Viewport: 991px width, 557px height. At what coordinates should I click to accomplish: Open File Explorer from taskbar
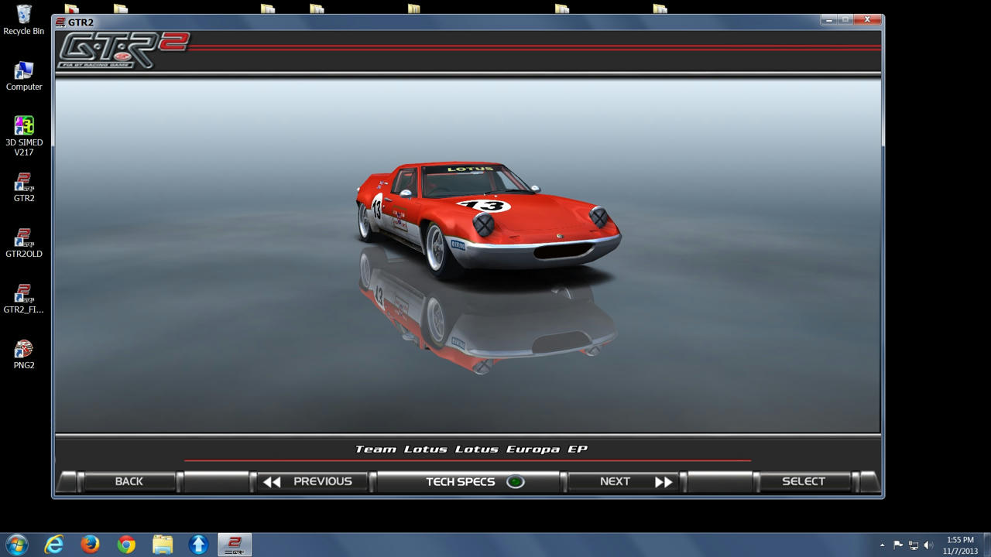(x=163, y=545)
